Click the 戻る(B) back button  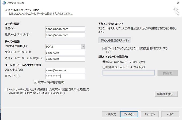(x=111, y=114)
